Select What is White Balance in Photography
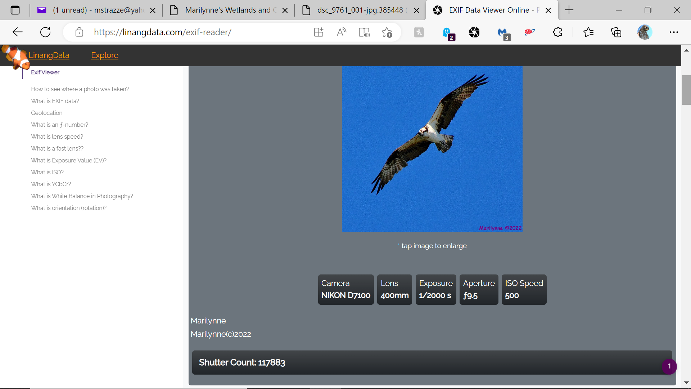The height and width of the screenshot is (389, 691). 82,196
